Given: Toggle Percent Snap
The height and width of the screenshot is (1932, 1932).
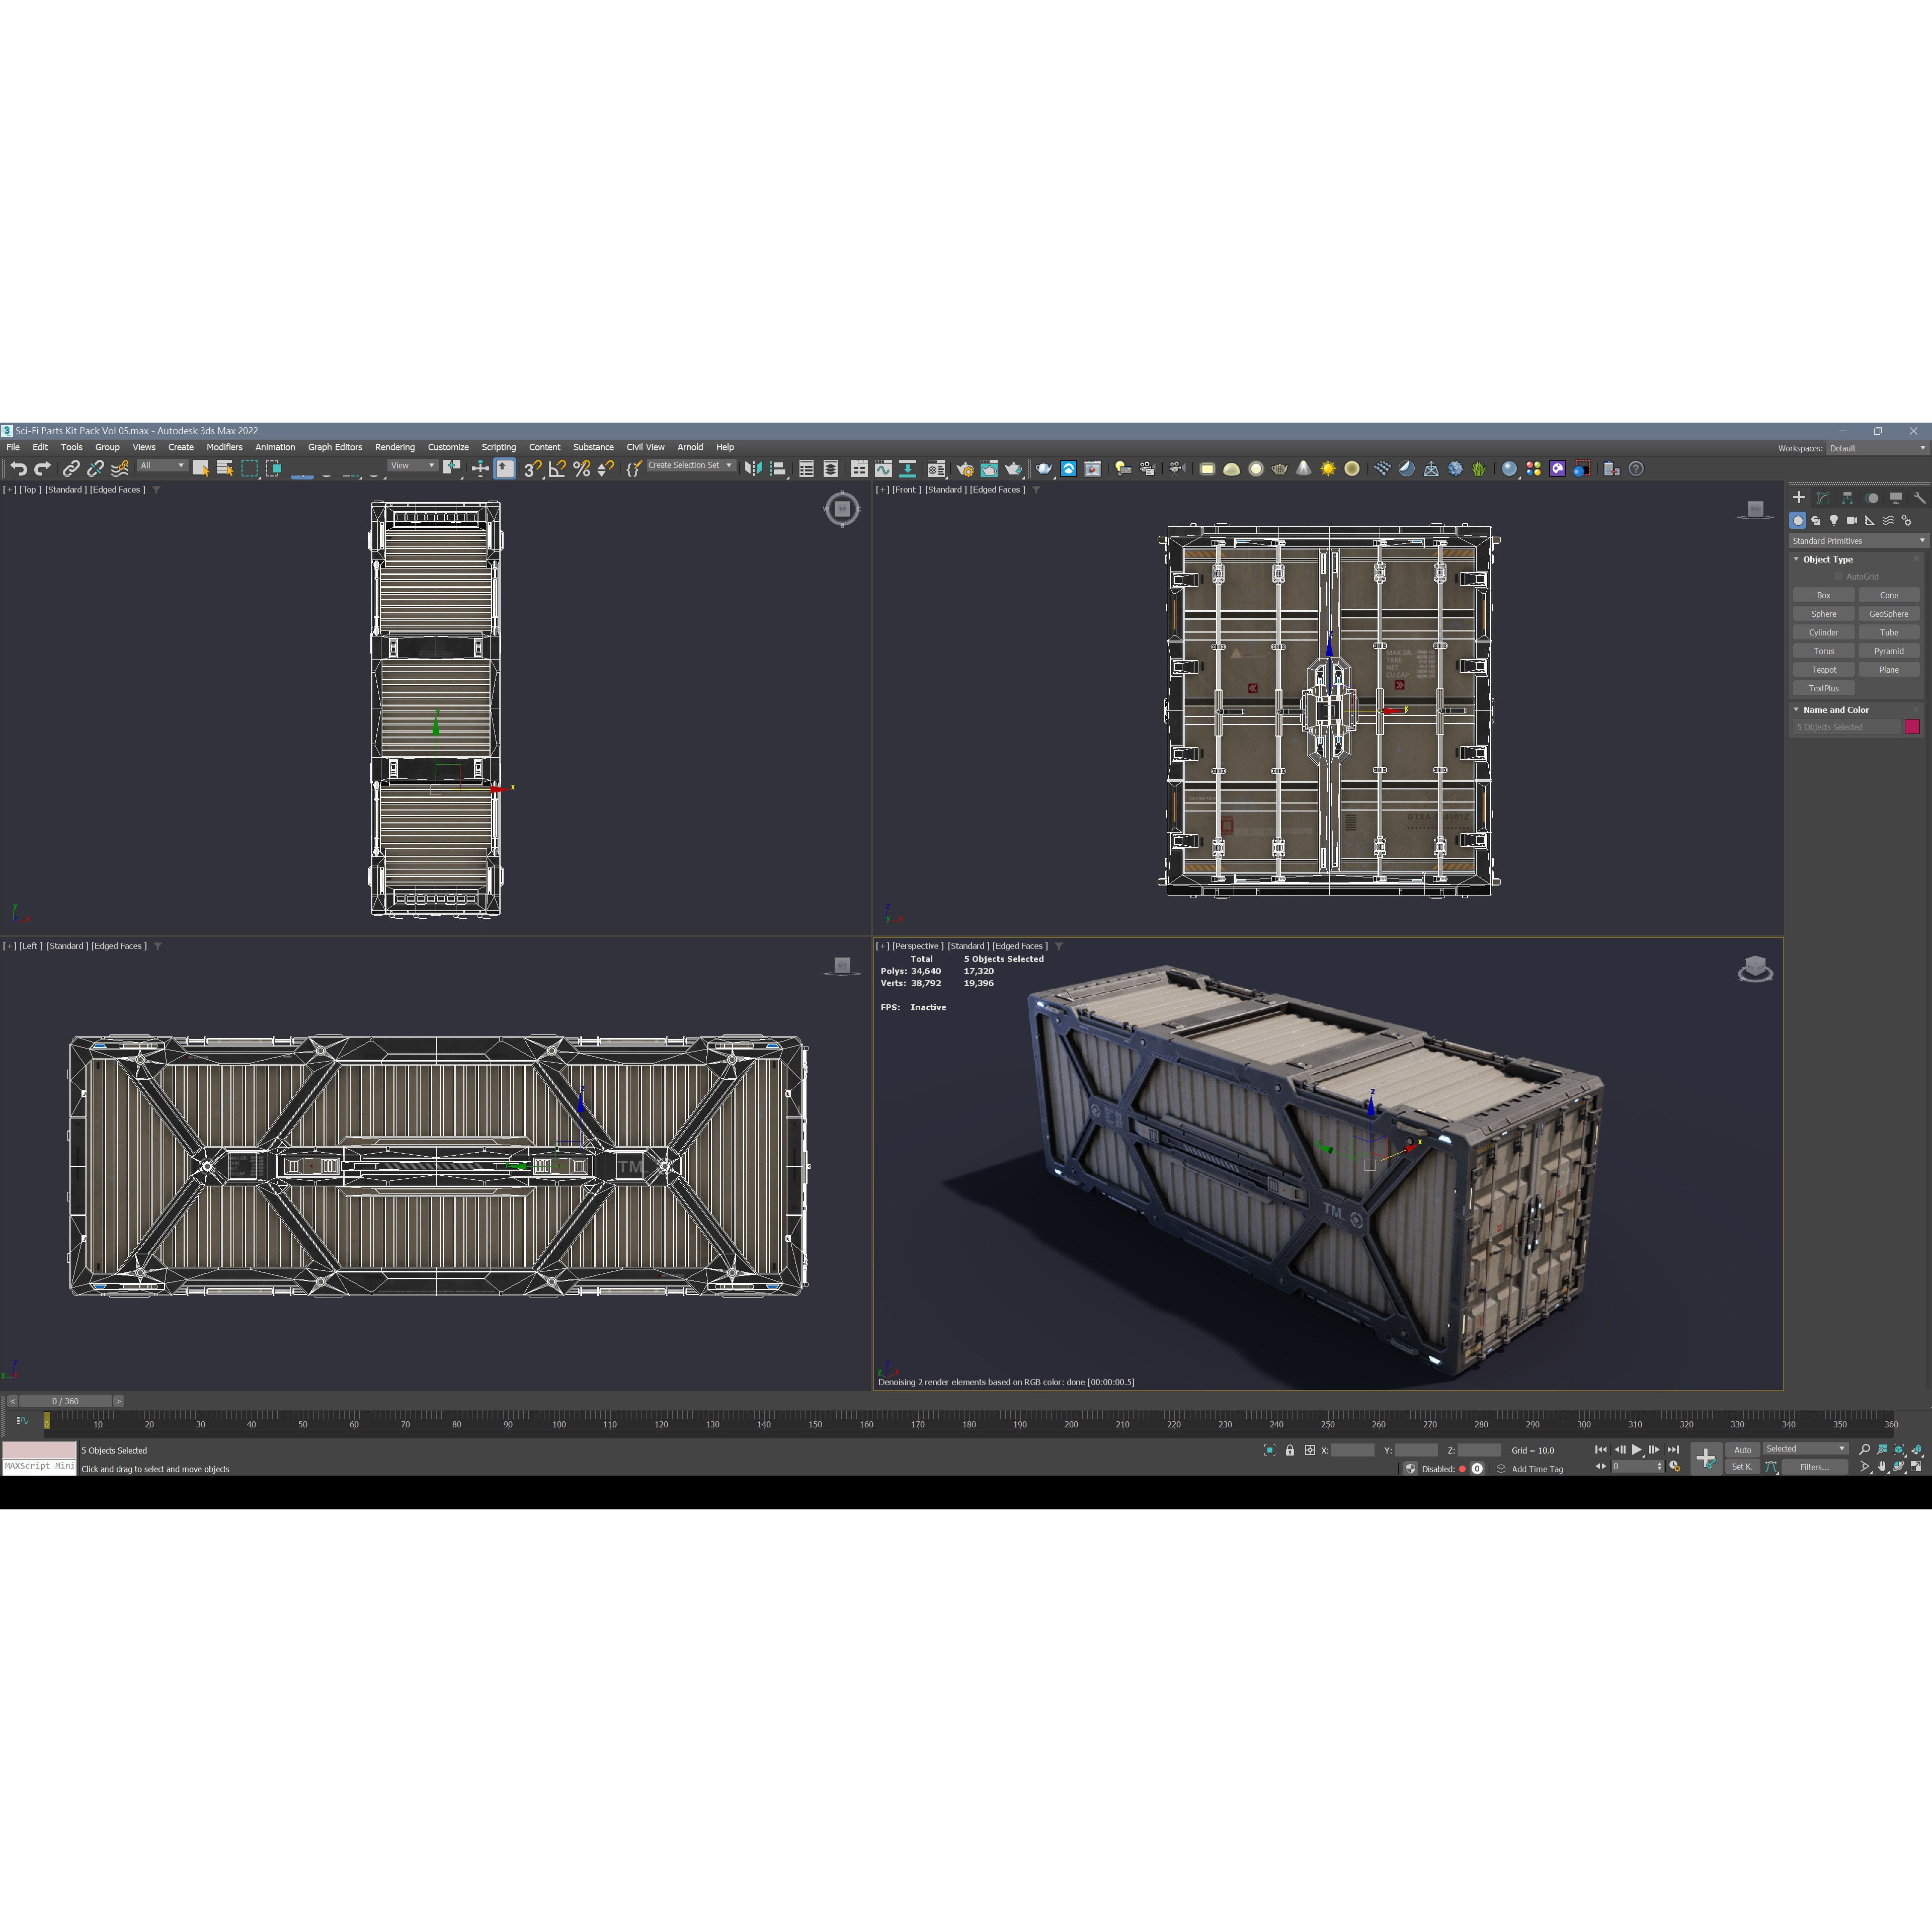Looking at the screenshot, I should pos(581,469).
